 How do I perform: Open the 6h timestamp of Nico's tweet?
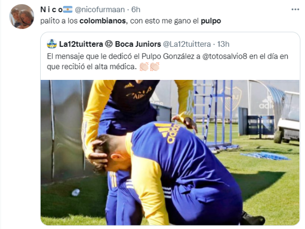click(136, 10)
